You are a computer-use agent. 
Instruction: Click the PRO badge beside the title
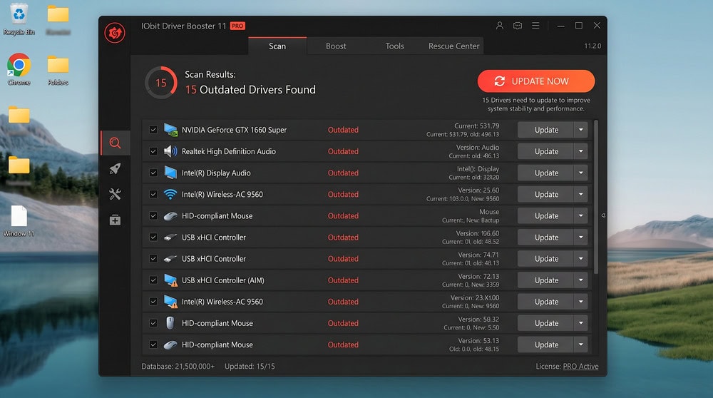(x=237, y=26)
